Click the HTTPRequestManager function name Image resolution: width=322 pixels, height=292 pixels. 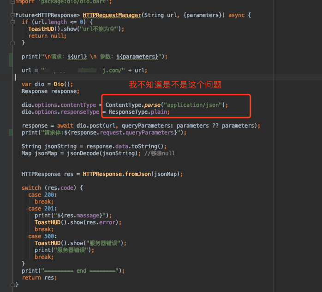[x=112, y=15]
